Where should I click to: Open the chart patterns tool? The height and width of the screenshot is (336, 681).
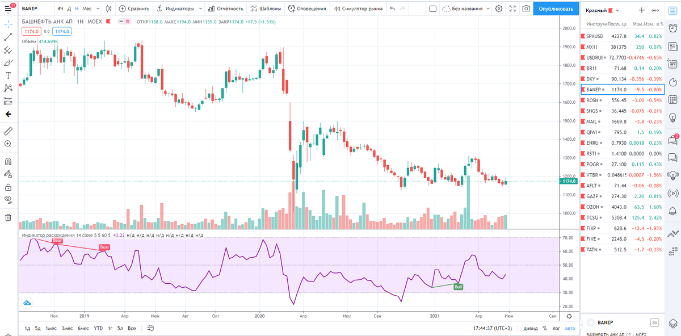tap(8, 88)
